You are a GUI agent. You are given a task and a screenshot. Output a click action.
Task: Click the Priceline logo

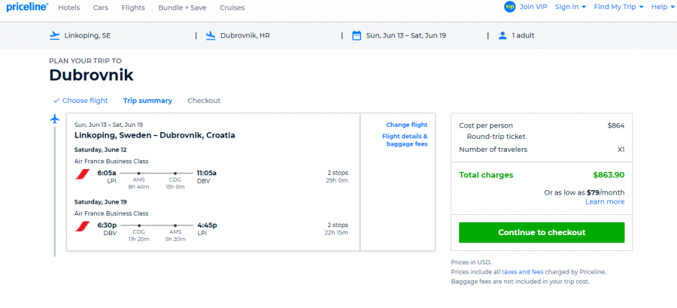tap(26, 7)
